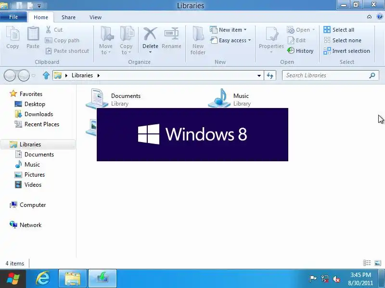
Task: Click the Refresh button
Action: (x=270, y=75)
